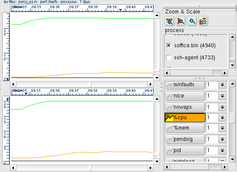Click the top chart horizontal scrollbar thumb
The image size is (237, 172).
click(x=90, y=84)
